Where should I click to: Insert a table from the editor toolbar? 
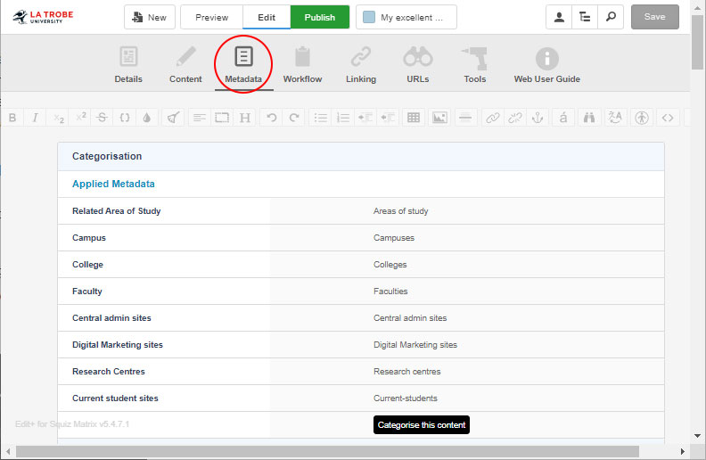click(x=414, y=118)
